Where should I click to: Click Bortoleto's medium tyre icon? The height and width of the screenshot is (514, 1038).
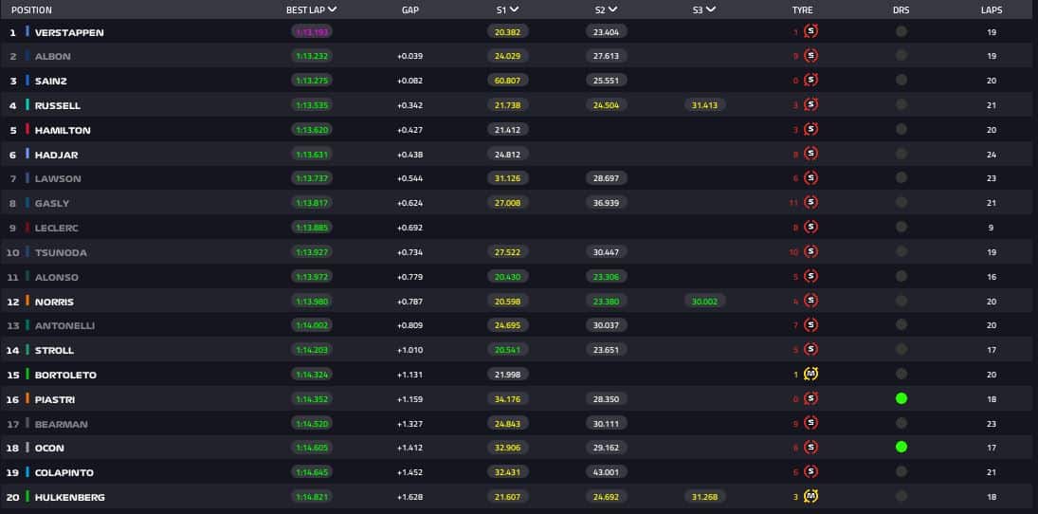tap(810, 374)
